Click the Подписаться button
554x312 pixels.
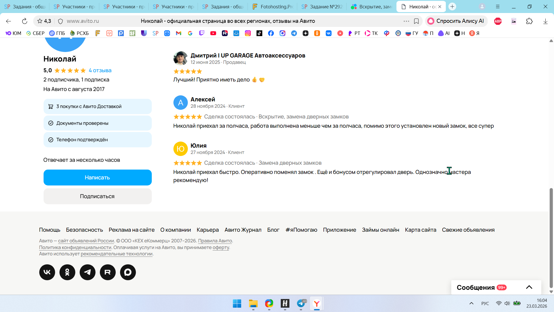[98, 196]
